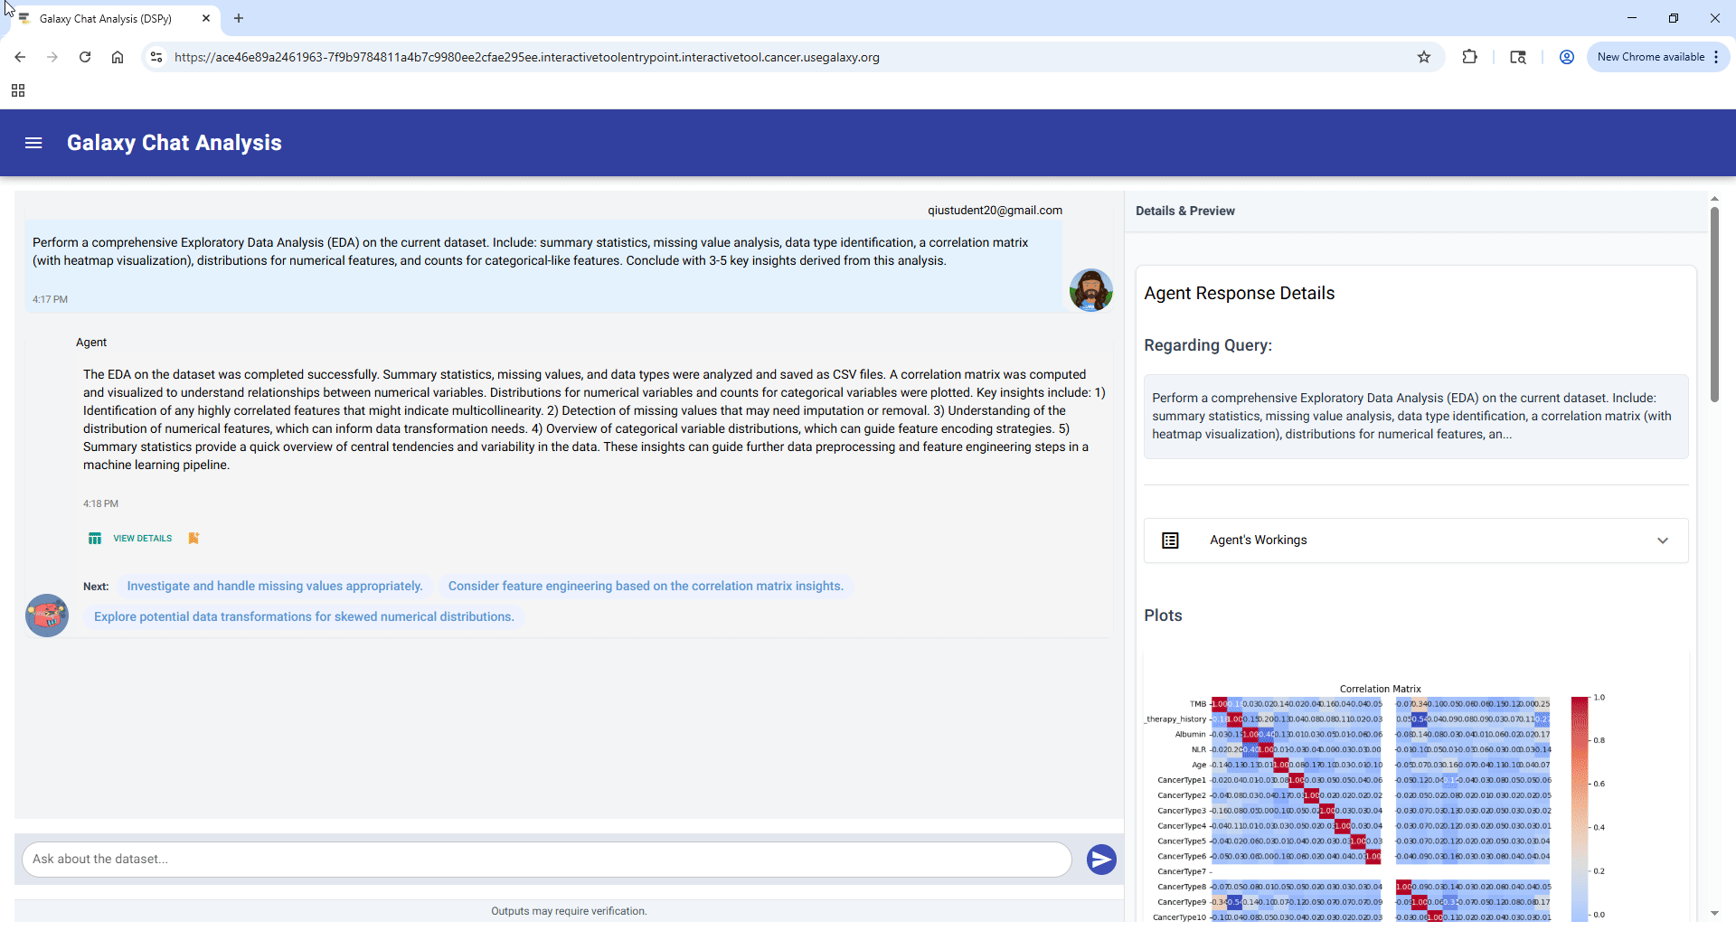This screenshot has height=940, width=1736.
Task: Open Chrome three-dot menu
Action: 1716,57
